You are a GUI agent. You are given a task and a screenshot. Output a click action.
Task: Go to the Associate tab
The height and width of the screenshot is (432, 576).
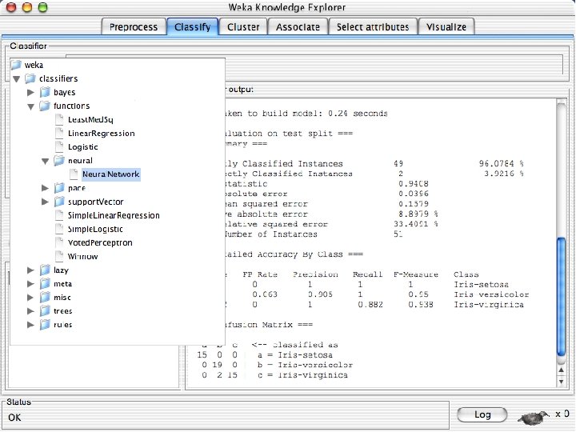click(298, 27)
